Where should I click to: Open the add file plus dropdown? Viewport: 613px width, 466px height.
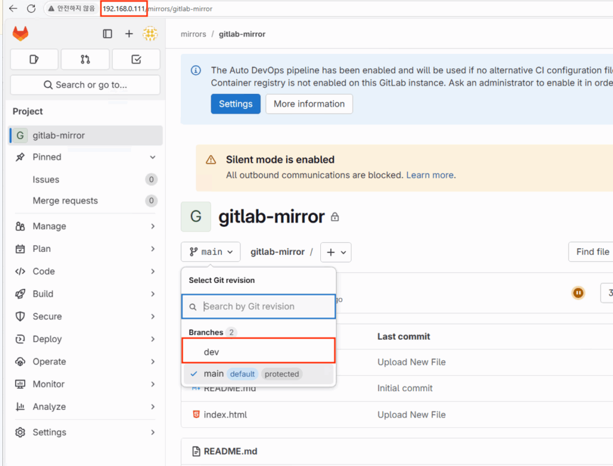336,252
